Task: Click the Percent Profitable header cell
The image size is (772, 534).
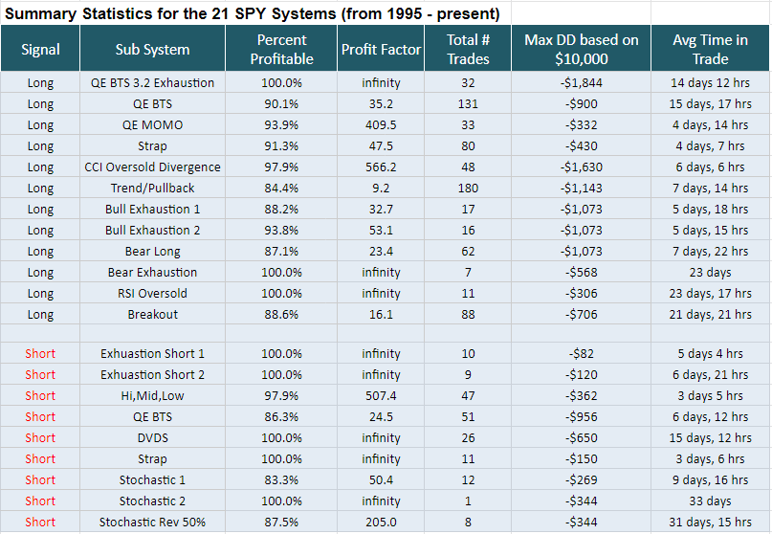Action: [281, 48]
